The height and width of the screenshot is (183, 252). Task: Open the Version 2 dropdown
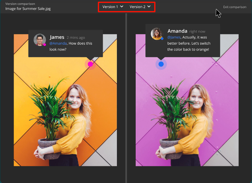140,7
